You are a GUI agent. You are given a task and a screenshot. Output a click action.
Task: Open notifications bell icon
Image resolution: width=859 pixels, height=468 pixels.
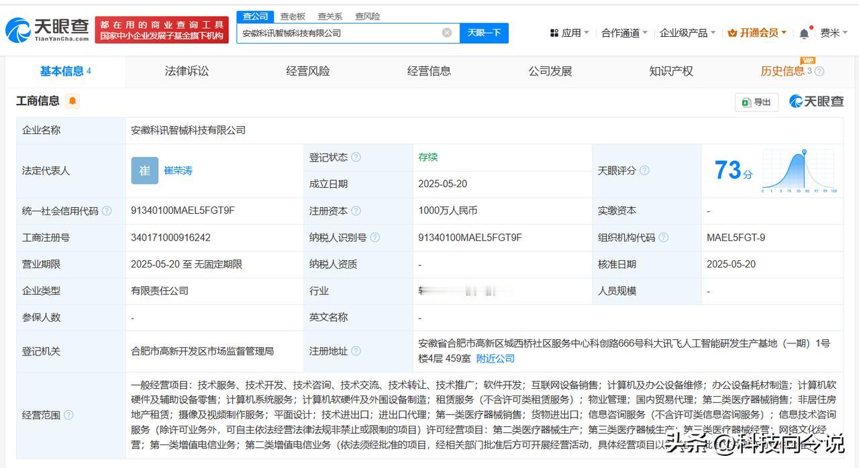pyautogui.click(x=804, y=33)
